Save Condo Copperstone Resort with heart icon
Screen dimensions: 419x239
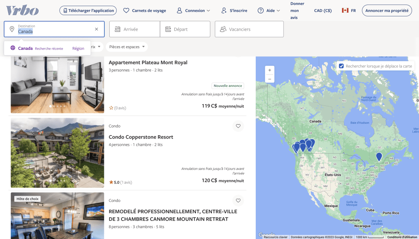click(238, 126)
